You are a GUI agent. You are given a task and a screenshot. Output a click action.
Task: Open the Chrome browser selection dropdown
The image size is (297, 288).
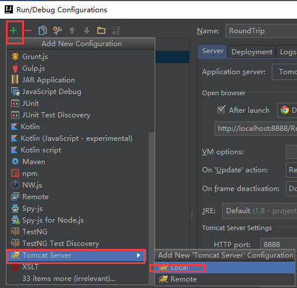287,110
